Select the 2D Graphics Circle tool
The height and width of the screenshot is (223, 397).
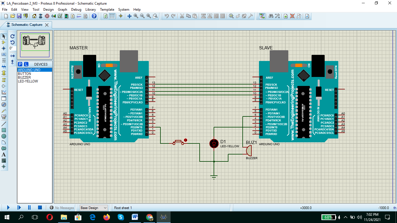pyautogui.click(x=4, y=136)
